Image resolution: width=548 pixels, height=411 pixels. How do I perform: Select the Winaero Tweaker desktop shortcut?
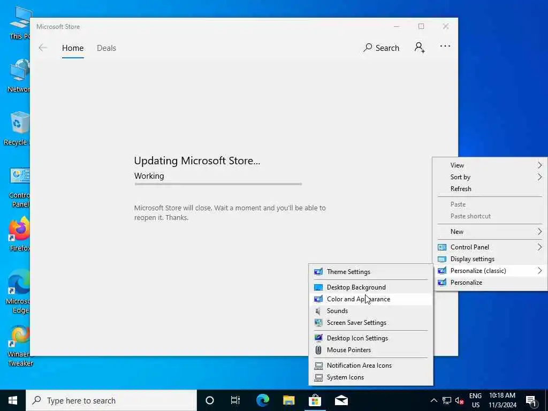point(20,346)
